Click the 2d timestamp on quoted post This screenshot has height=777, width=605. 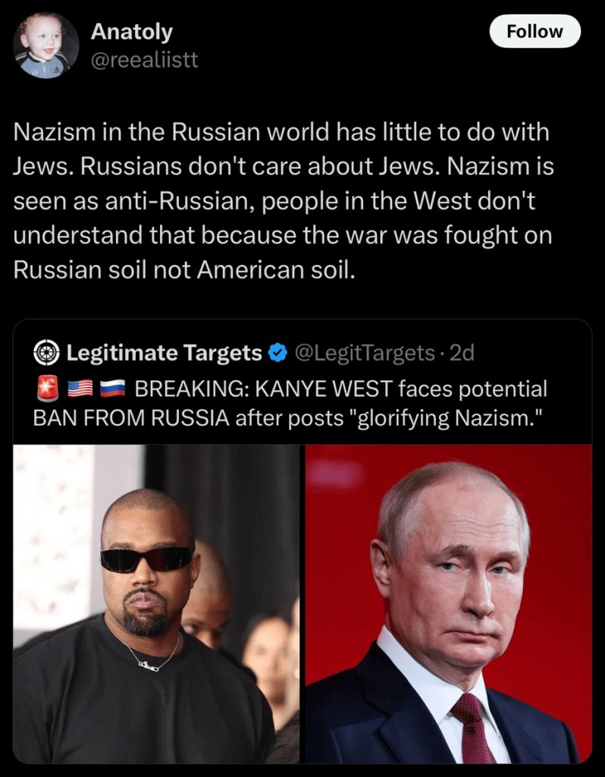point(462,353)
